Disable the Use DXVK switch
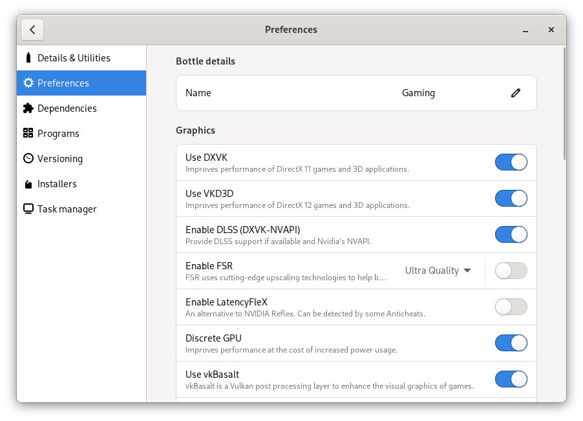This screenshot has width=583, height=421. (511, 162)
